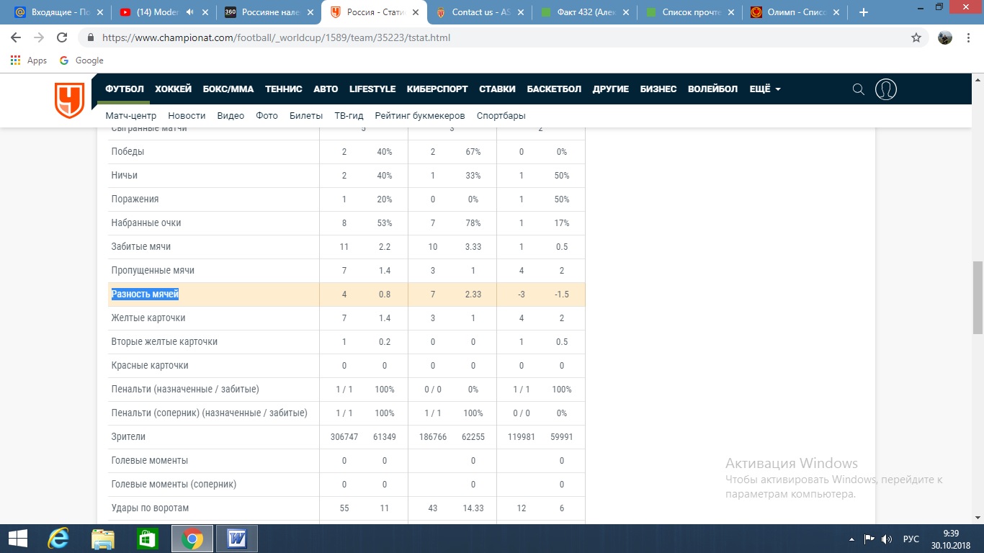This screenshot has height=553, width=984.
Task: Click the Победы row label
Action: click(128, 152)
